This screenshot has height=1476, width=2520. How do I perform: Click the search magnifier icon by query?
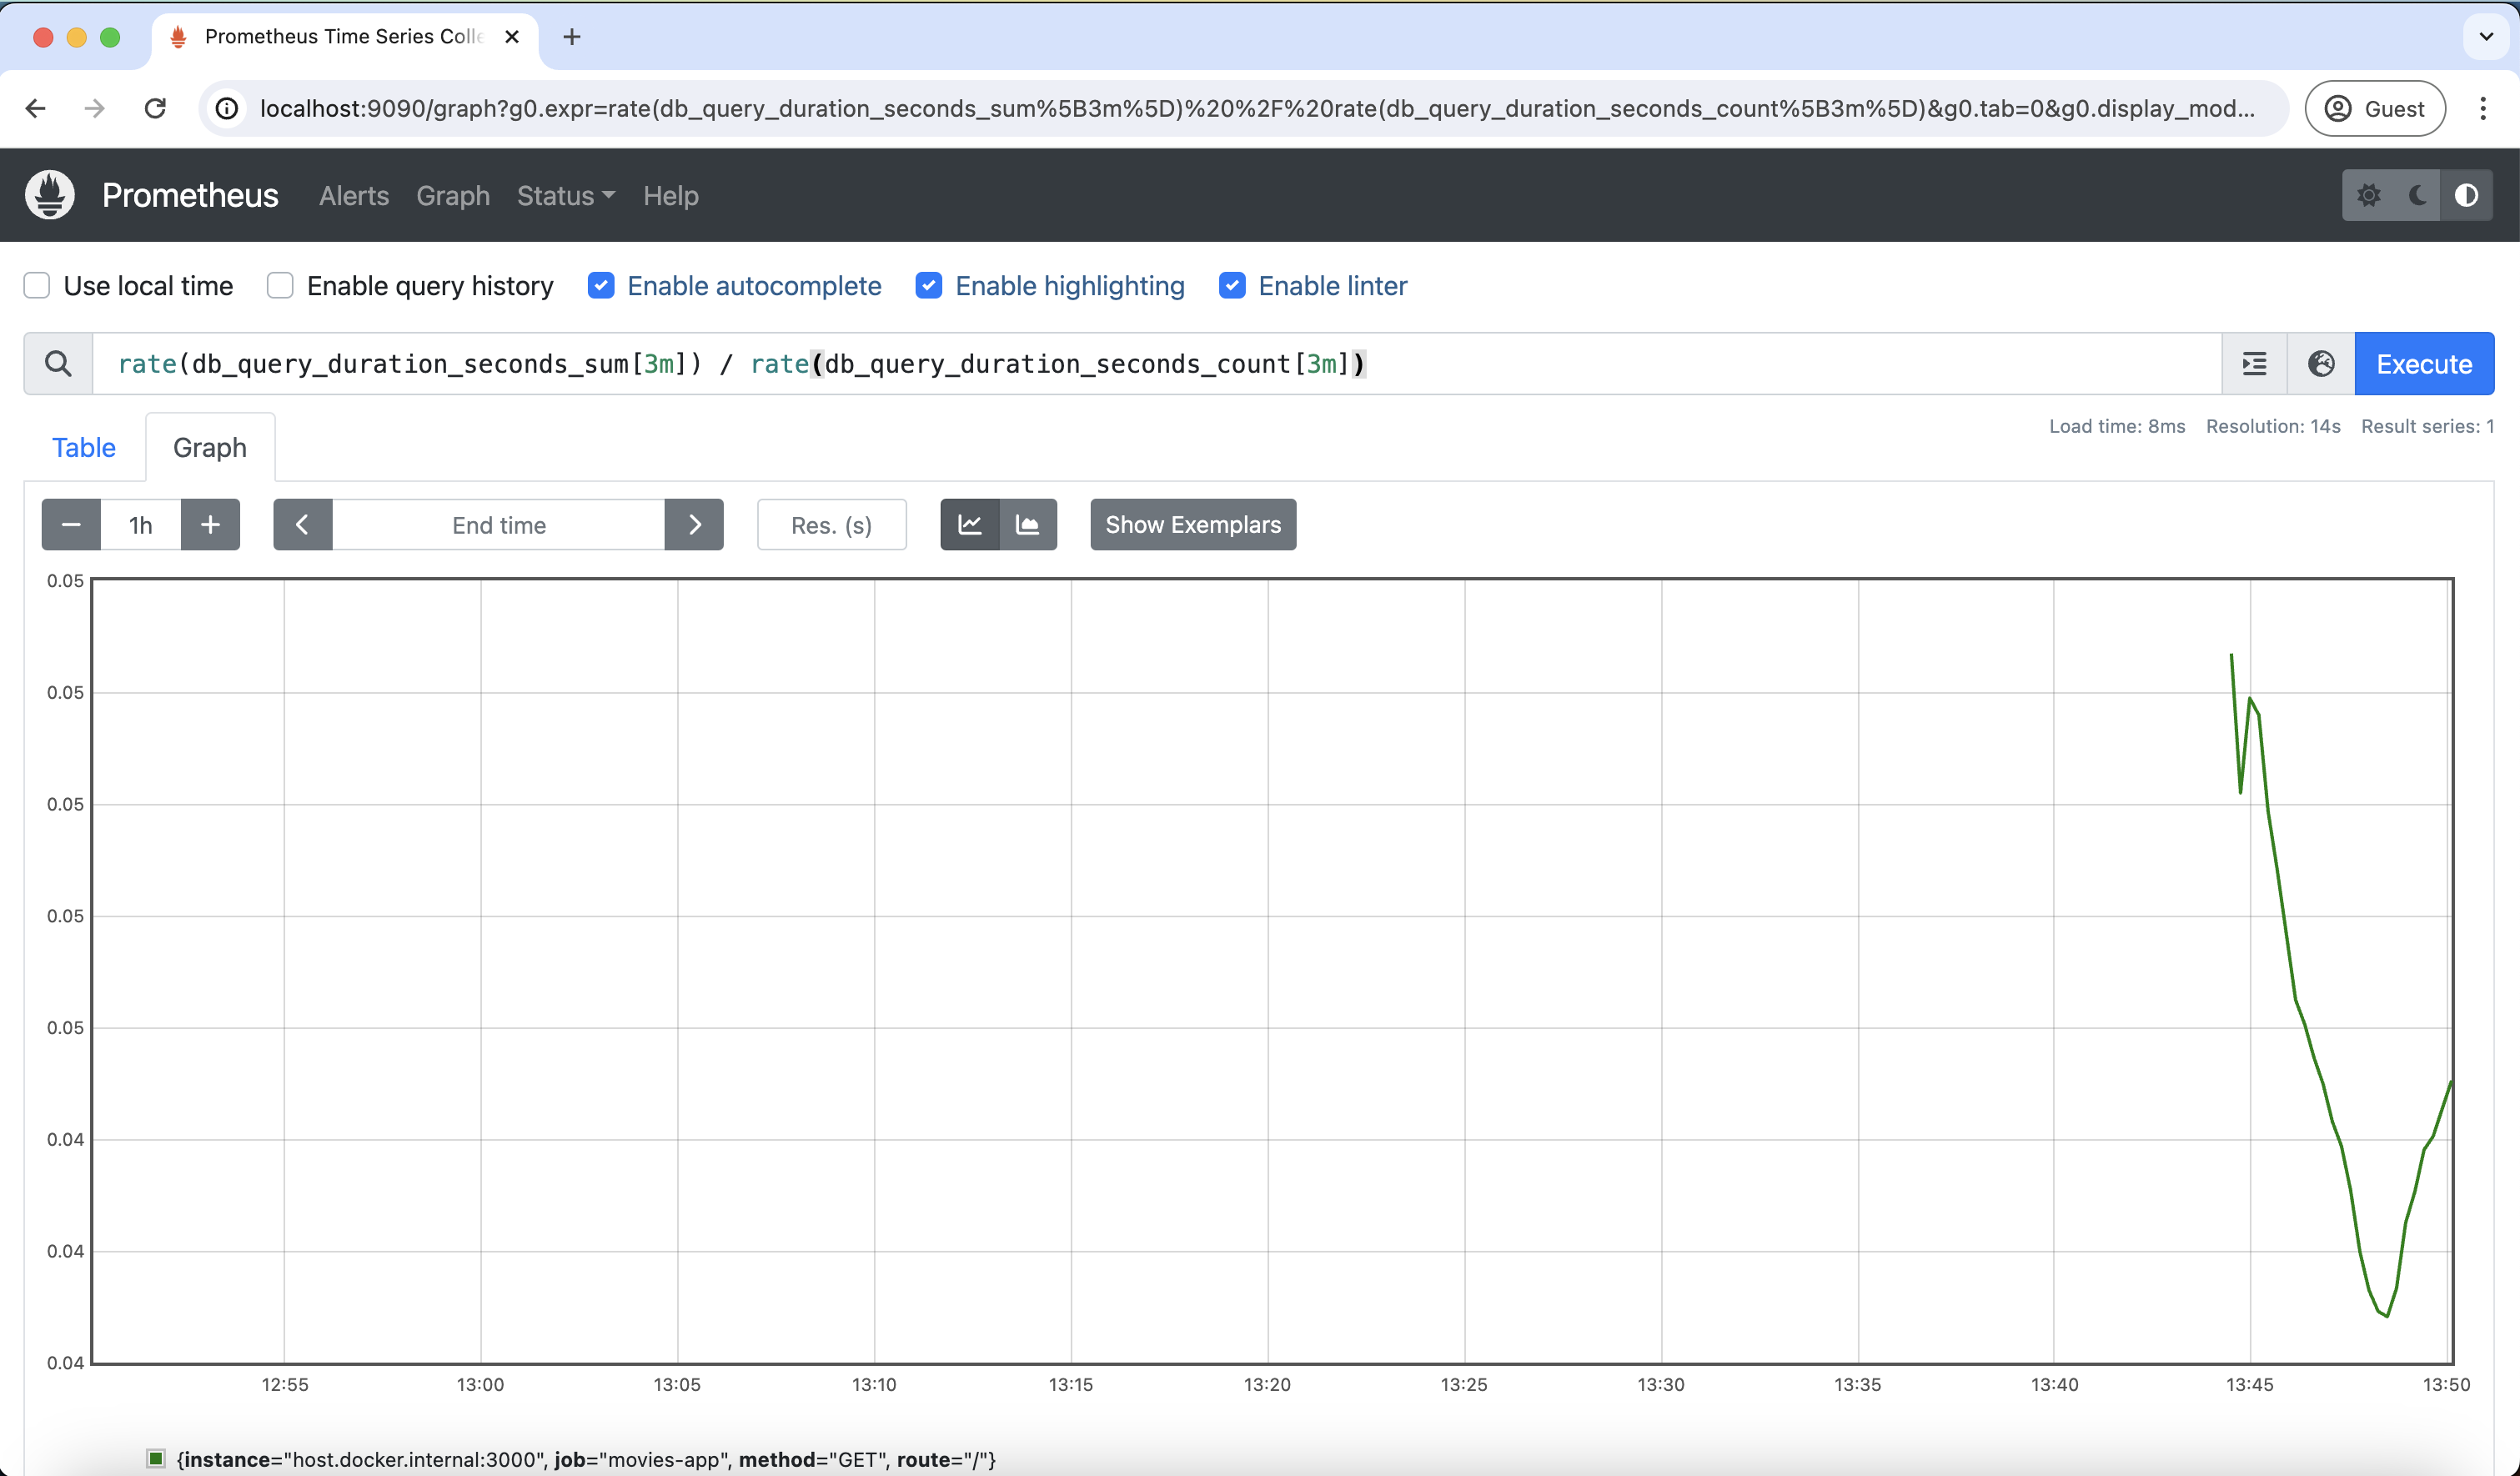click(x=58, y=364)
